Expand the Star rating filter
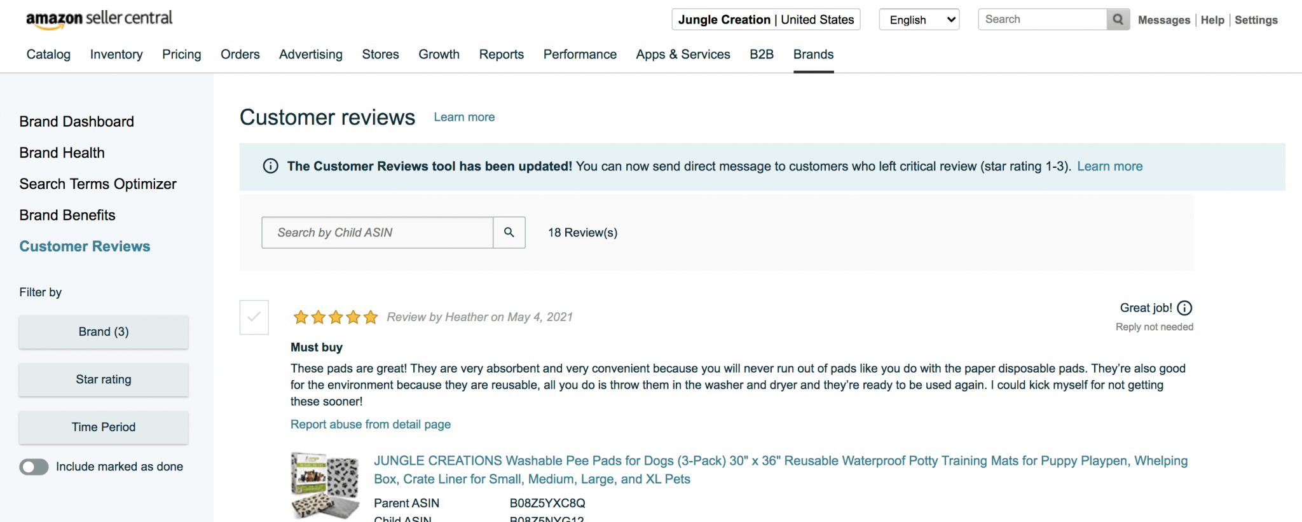The width and height of the screenshot is (1302, 522). point(104,380)
